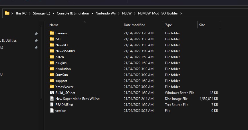Click the file name 'README.txt'
Screen dimensions: 248x130
coord(64,105)
